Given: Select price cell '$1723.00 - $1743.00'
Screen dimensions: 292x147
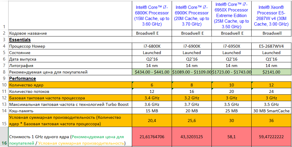Looking at the screenshot, I should [x=232, y=72].
